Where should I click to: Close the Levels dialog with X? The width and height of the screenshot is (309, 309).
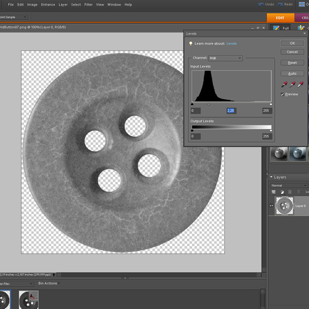point(304,33)
